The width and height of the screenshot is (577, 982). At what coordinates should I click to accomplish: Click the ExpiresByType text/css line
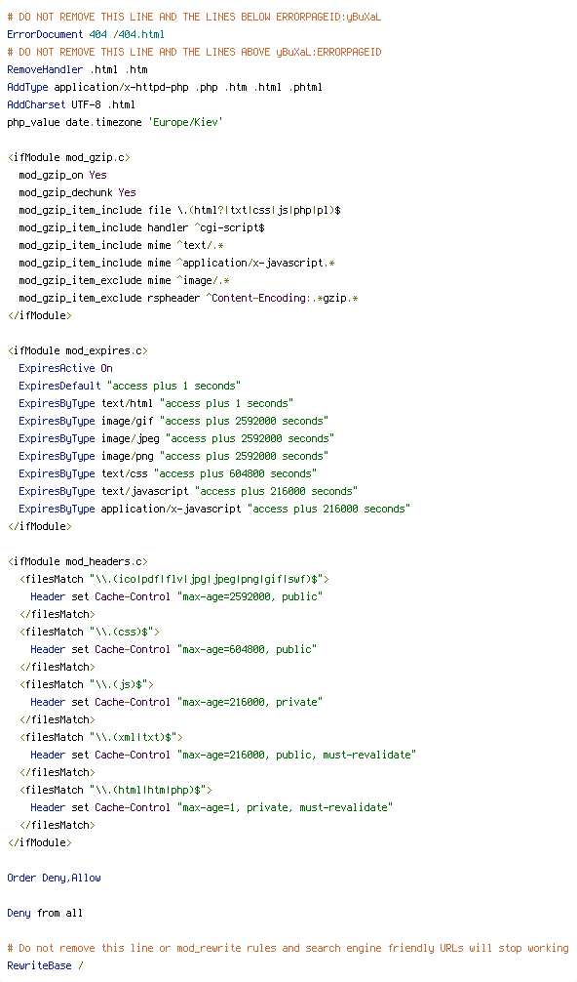pos(168,473)
